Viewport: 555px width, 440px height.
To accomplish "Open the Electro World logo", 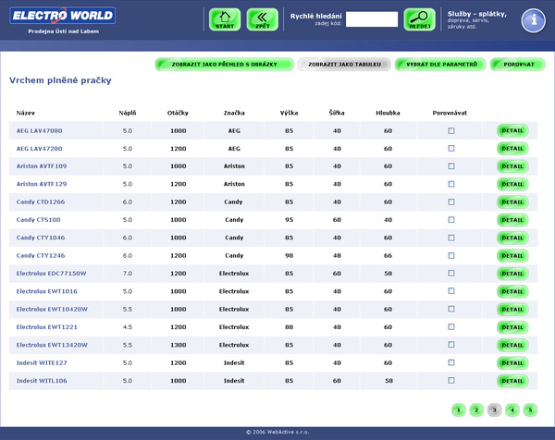I will (63, 16).
